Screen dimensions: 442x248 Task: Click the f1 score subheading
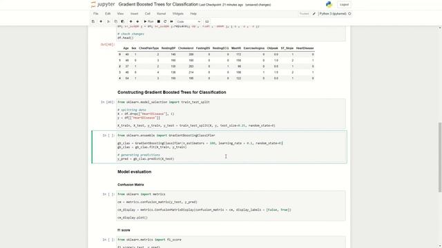[x=124, y=230]
